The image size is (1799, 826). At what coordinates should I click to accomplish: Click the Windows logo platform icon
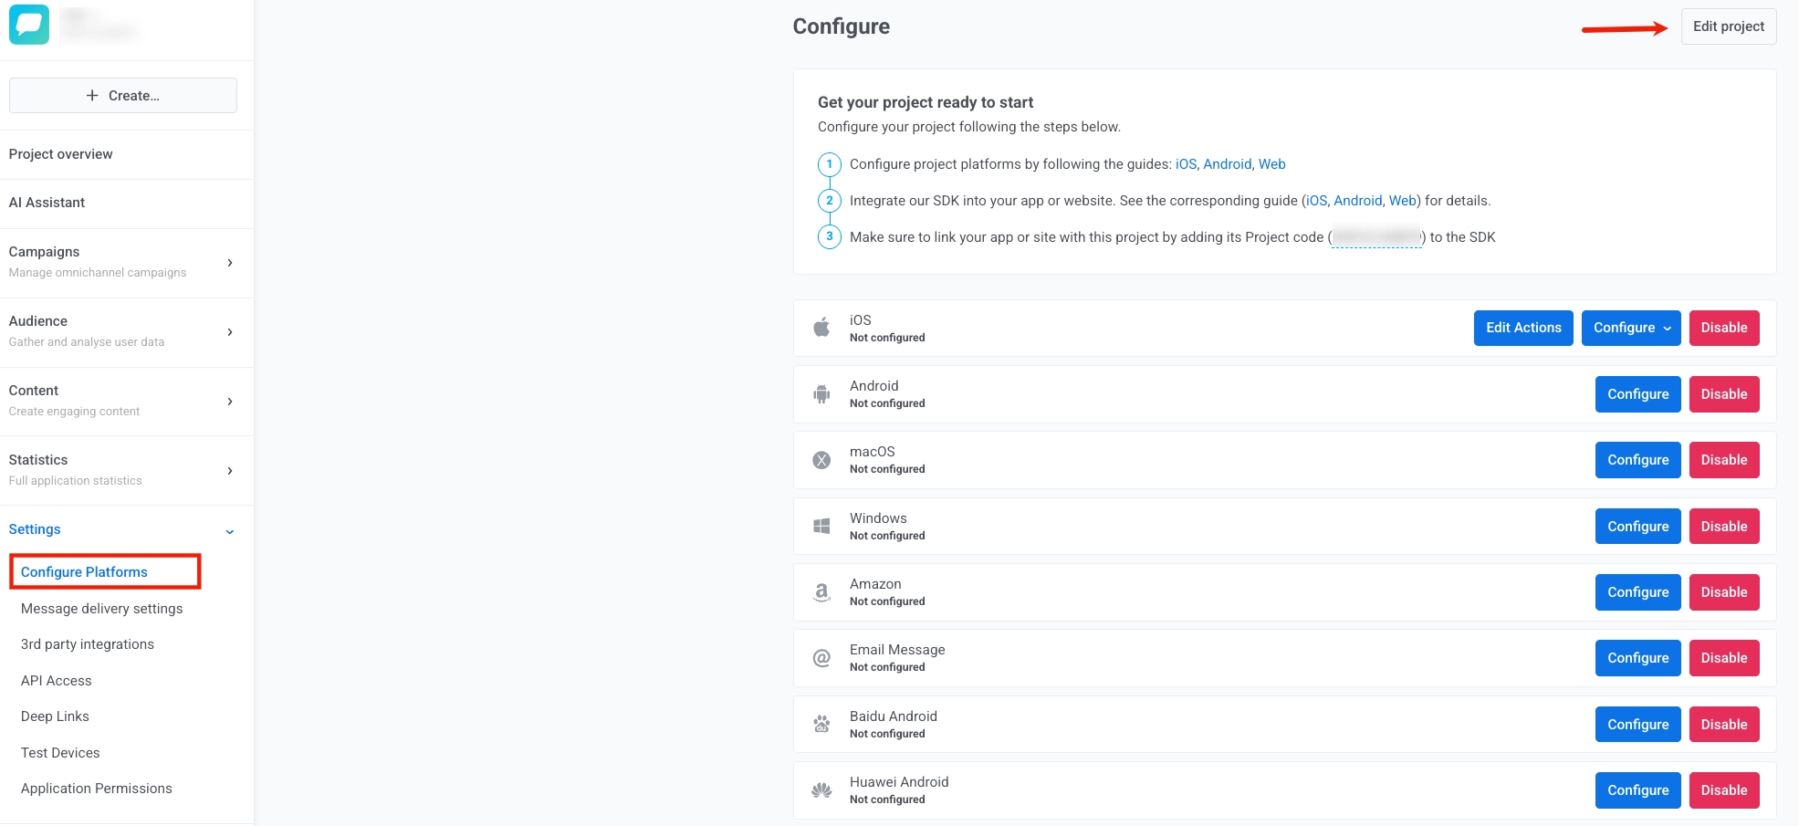point(821,527)
